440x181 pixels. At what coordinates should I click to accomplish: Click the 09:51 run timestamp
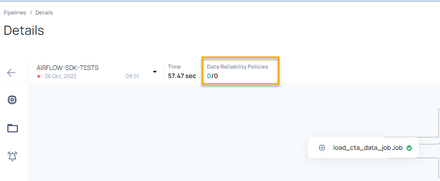click(x=132, y=76)
